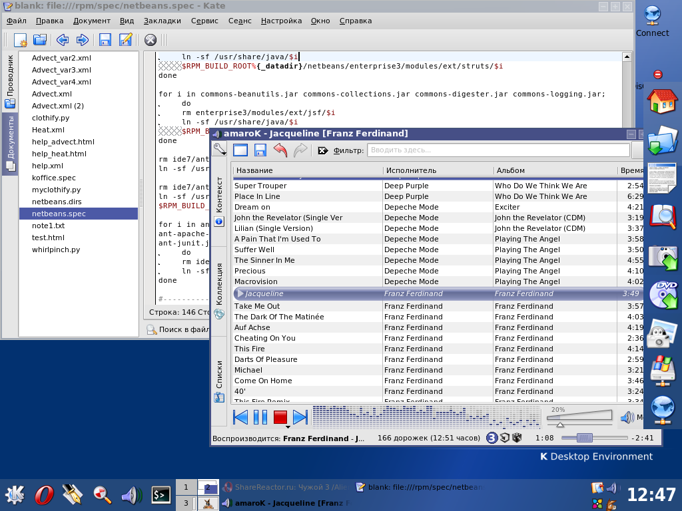Go back with the left arrow in Kate

click(x=62, y=40)
